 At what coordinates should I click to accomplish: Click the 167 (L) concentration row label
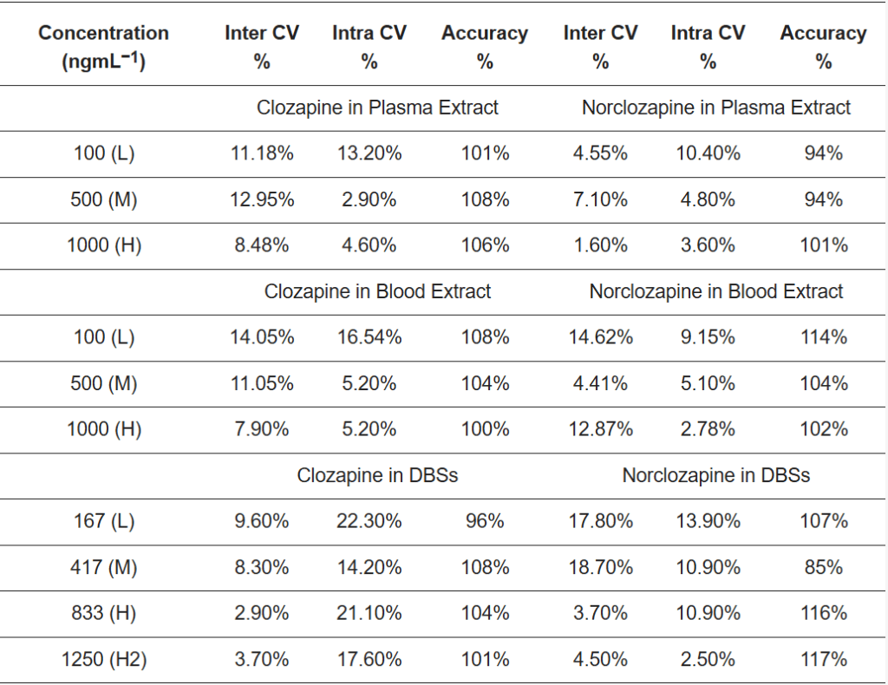[x=103, y=521]
